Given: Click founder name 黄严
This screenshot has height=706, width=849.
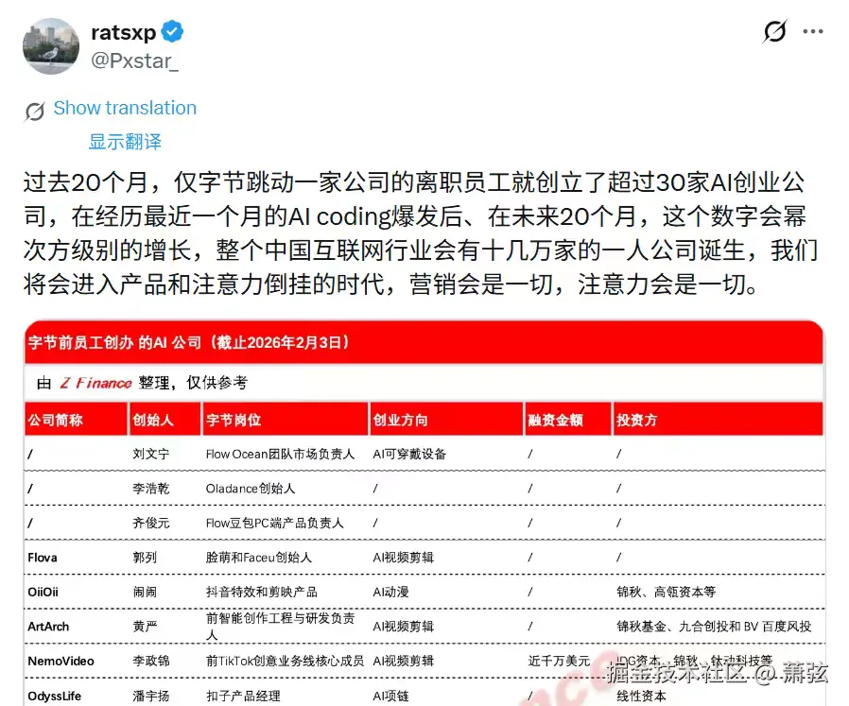Looking at the screenshot, I should click(x=145, y=627).
